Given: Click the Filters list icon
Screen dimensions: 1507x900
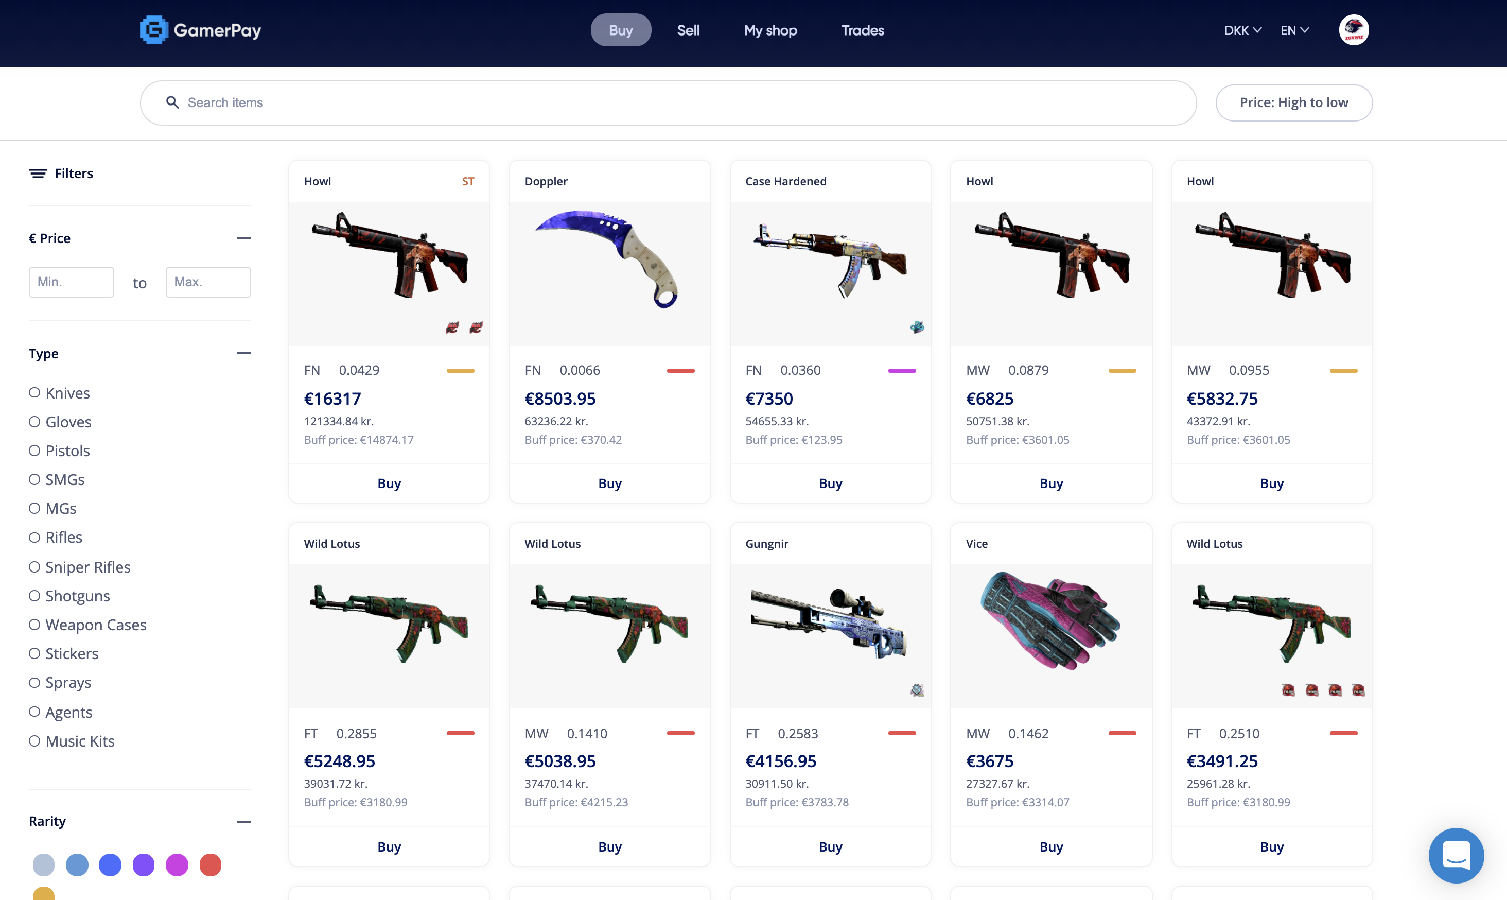Looking at the screenshot, I should (38, 174).
